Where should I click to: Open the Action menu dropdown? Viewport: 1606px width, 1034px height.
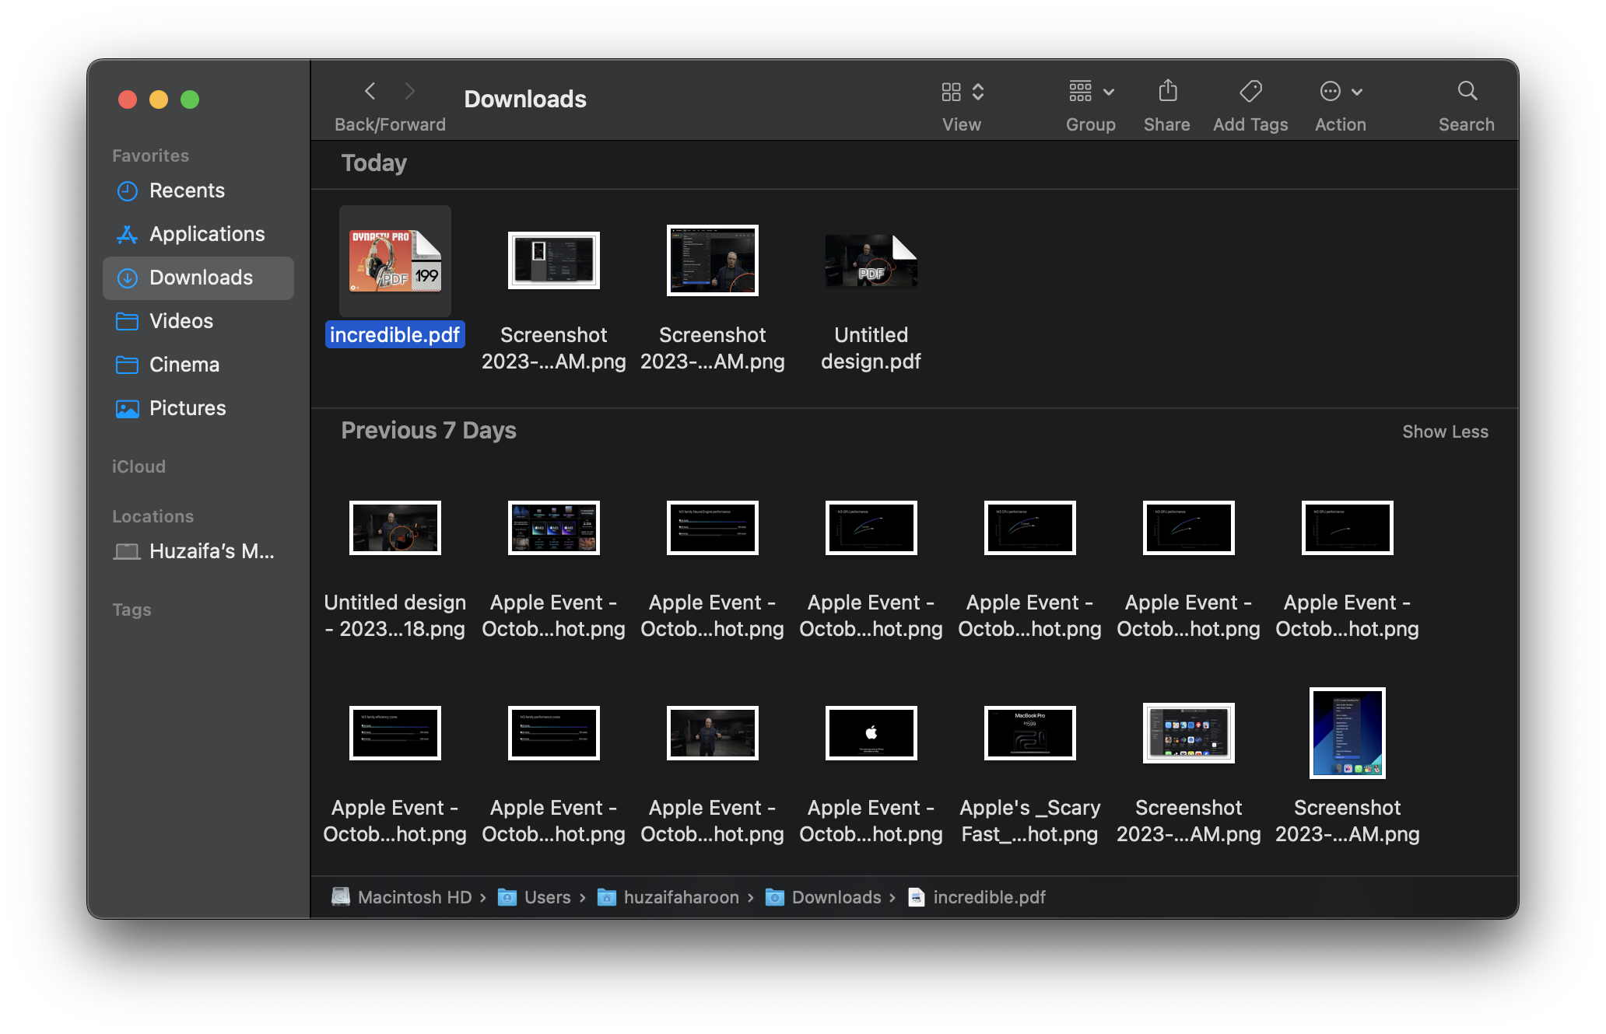tap(1357, 92)
